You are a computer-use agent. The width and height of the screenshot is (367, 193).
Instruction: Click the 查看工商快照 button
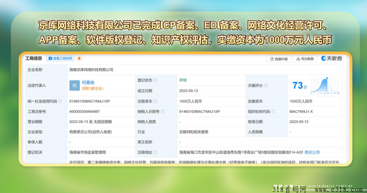60,58
